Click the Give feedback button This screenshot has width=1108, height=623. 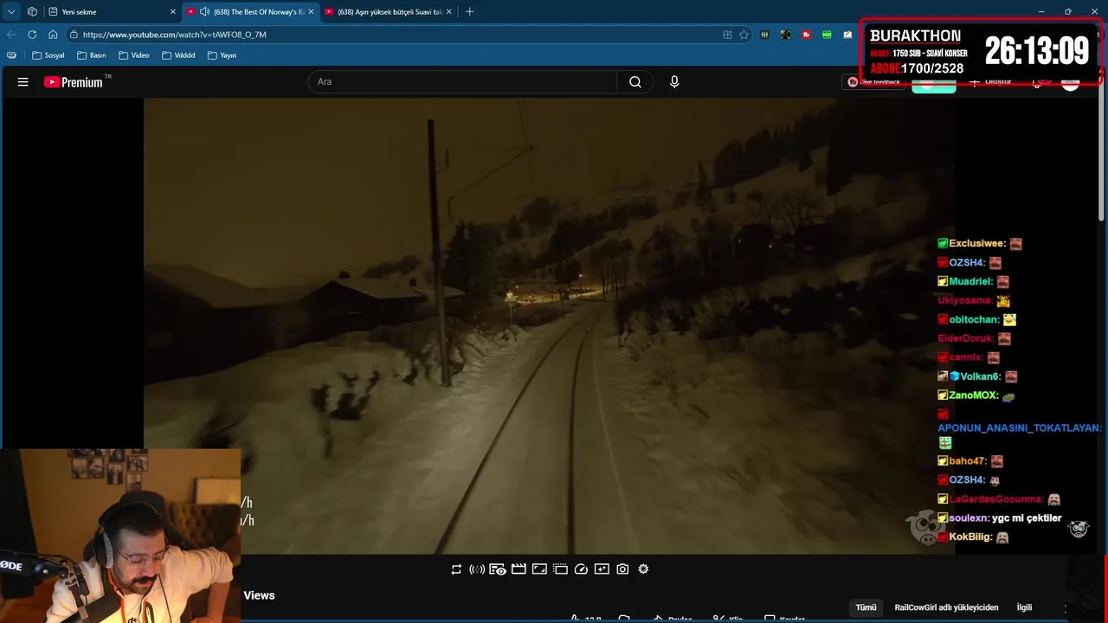click(874, 82)
